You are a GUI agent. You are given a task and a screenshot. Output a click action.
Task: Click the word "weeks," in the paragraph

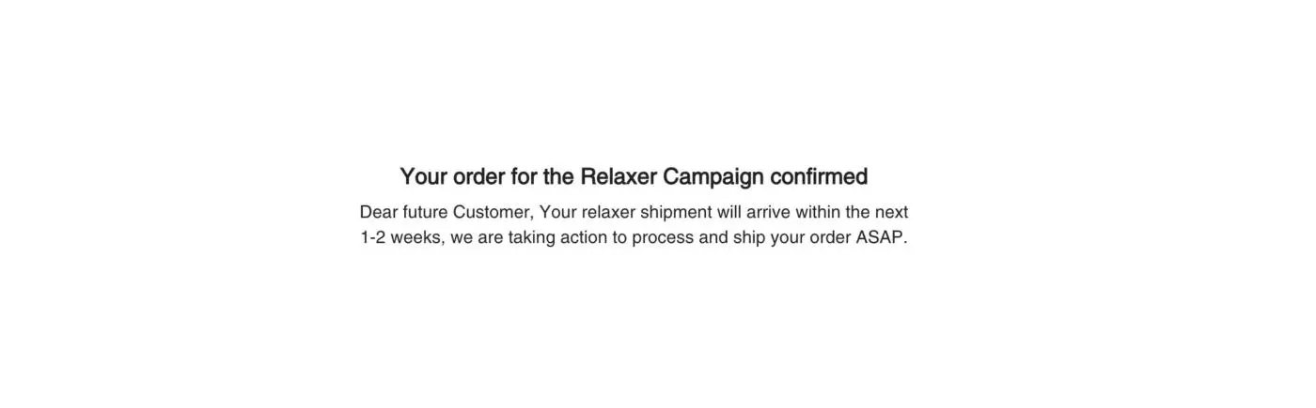pyautogui.click(x=417, y=237)
